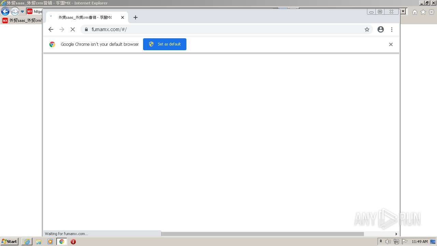Click the Internet Explorer back button

click(5, 11)
